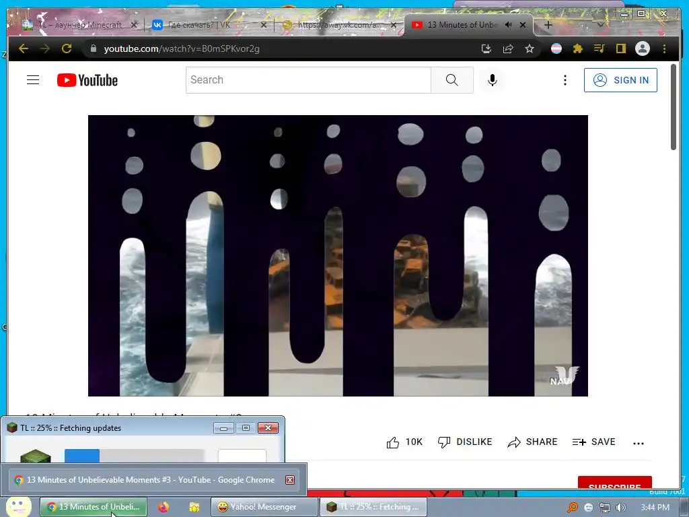
Task: Install app via address bar download icon
Action: click(486, 48)
